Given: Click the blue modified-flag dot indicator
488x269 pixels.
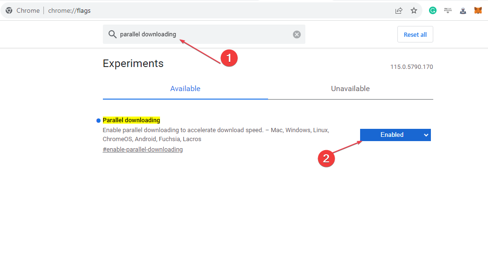Looking at the screenshot, I should 98,120.
